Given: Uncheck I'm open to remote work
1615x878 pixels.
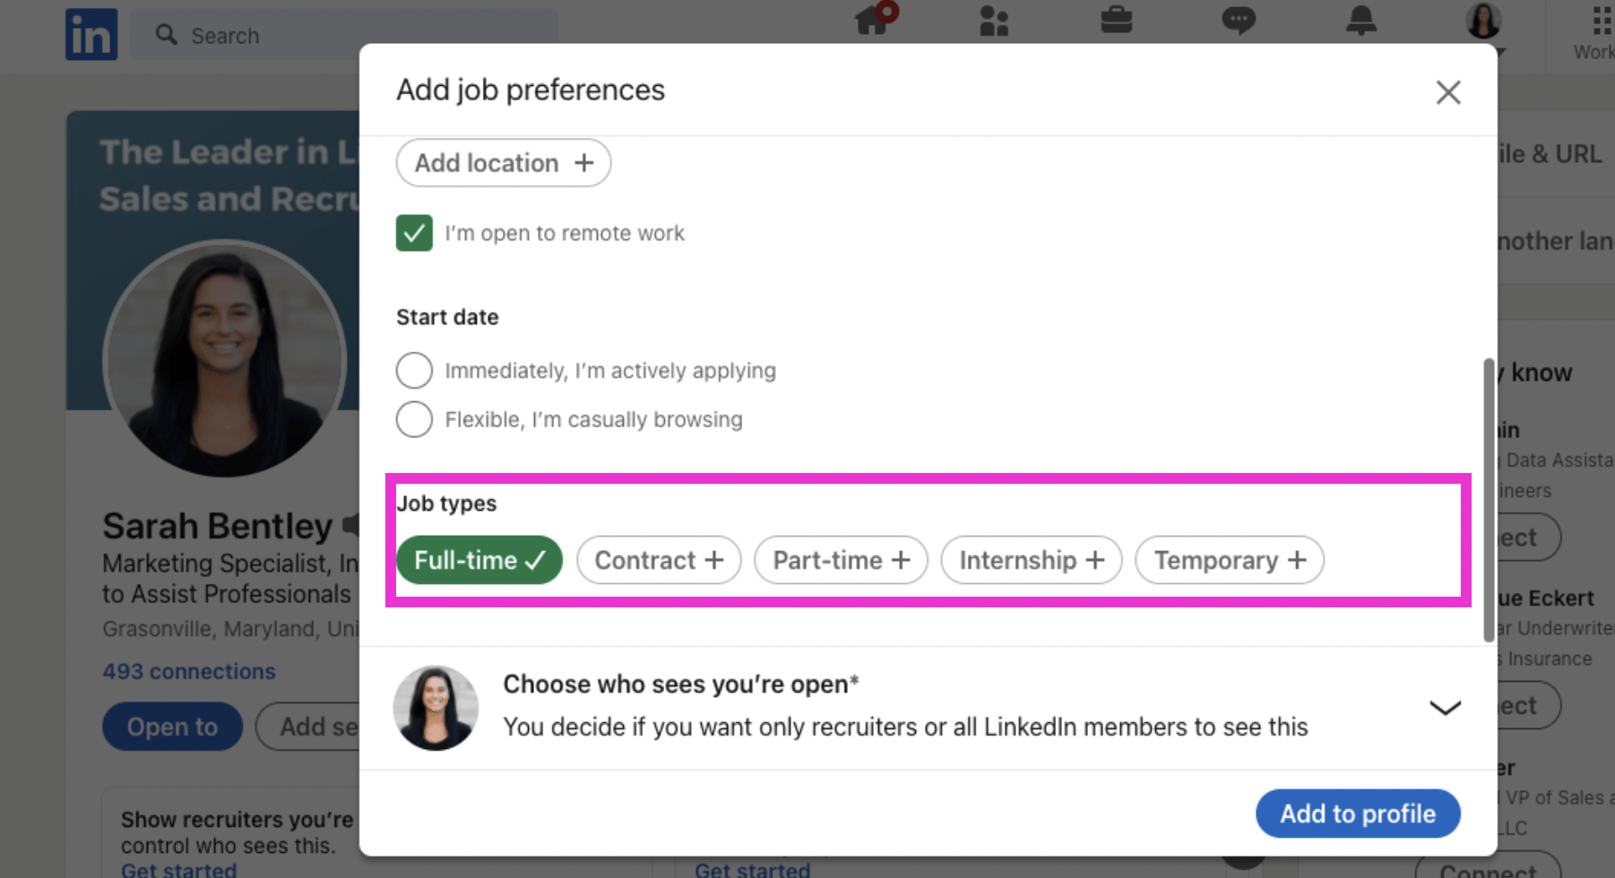Looking at the screenshot, I should tap(414, 233).
